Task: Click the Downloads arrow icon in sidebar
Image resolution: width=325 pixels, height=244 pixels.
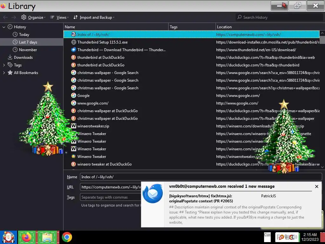Action: coord(10,57)
